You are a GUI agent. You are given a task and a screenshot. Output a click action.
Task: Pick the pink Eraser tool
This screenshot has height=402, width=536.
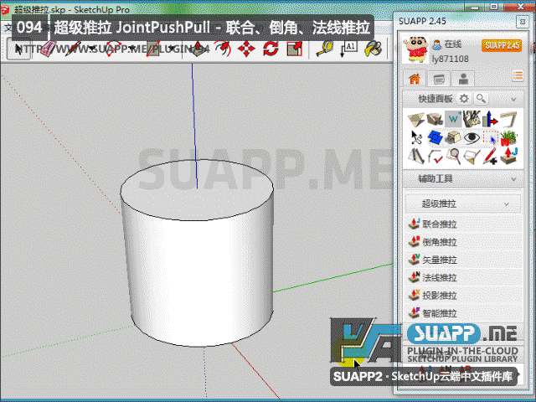(48, 49)
